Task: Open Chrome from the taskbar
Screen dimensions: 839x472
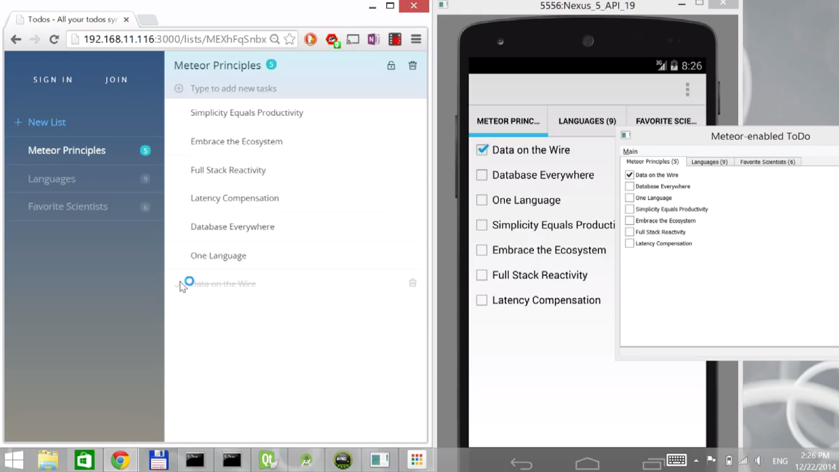Action: click(120, 460)
